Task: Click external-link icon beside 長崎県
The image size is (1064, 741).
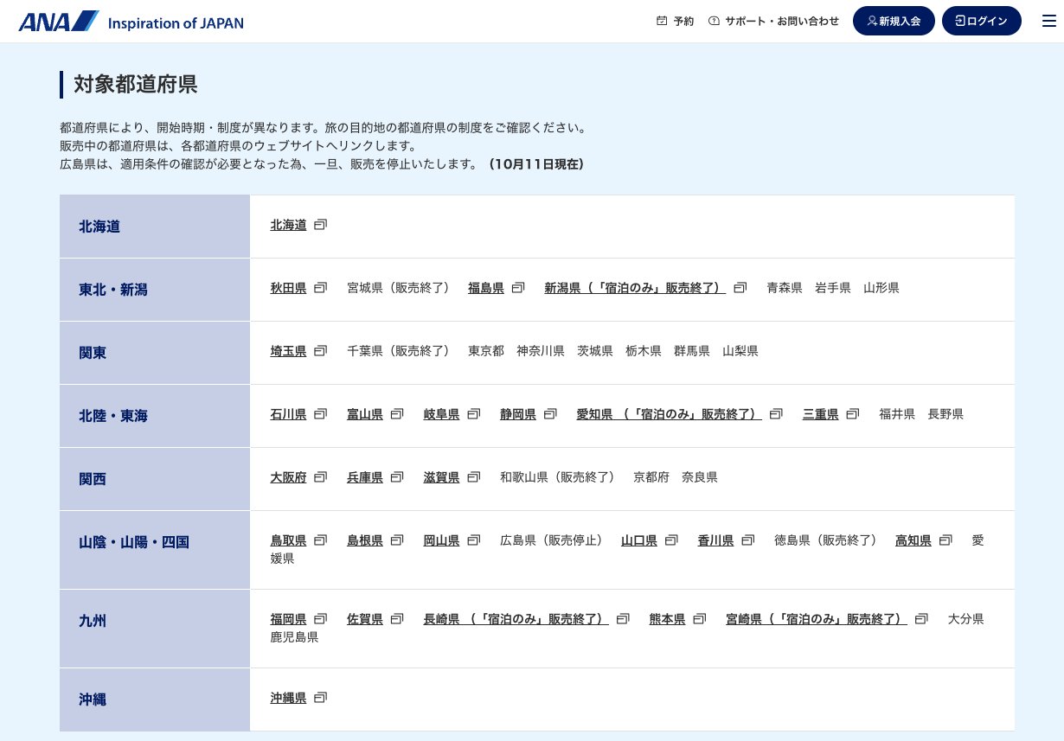Action: coord(624,619)
